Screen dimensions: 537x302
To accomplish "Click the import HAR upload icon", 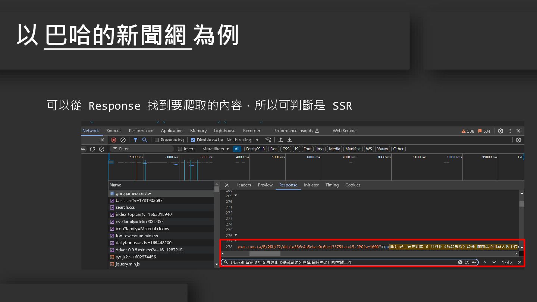I will click(x=280, y=140).
